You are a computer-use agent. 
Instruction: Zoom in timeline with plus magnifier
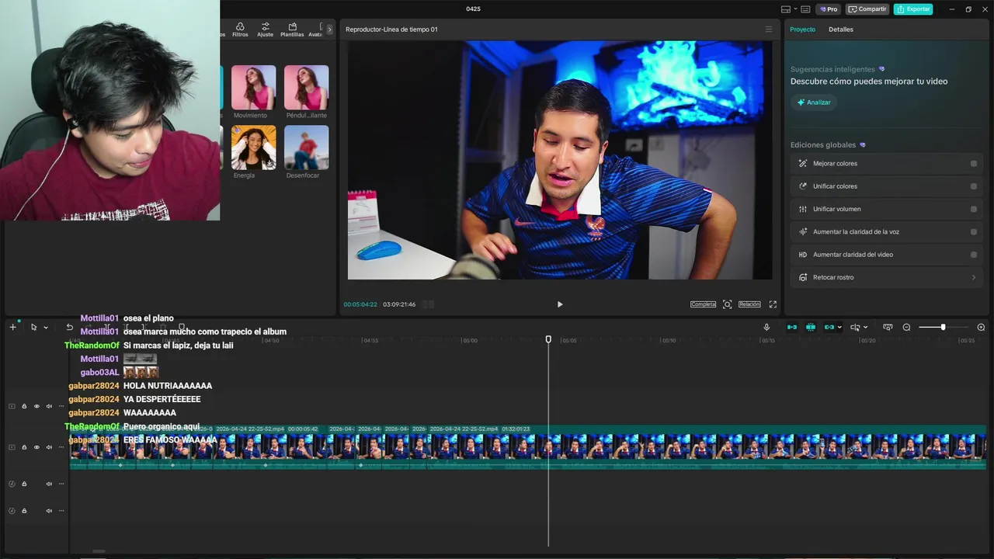coord(981,327)
